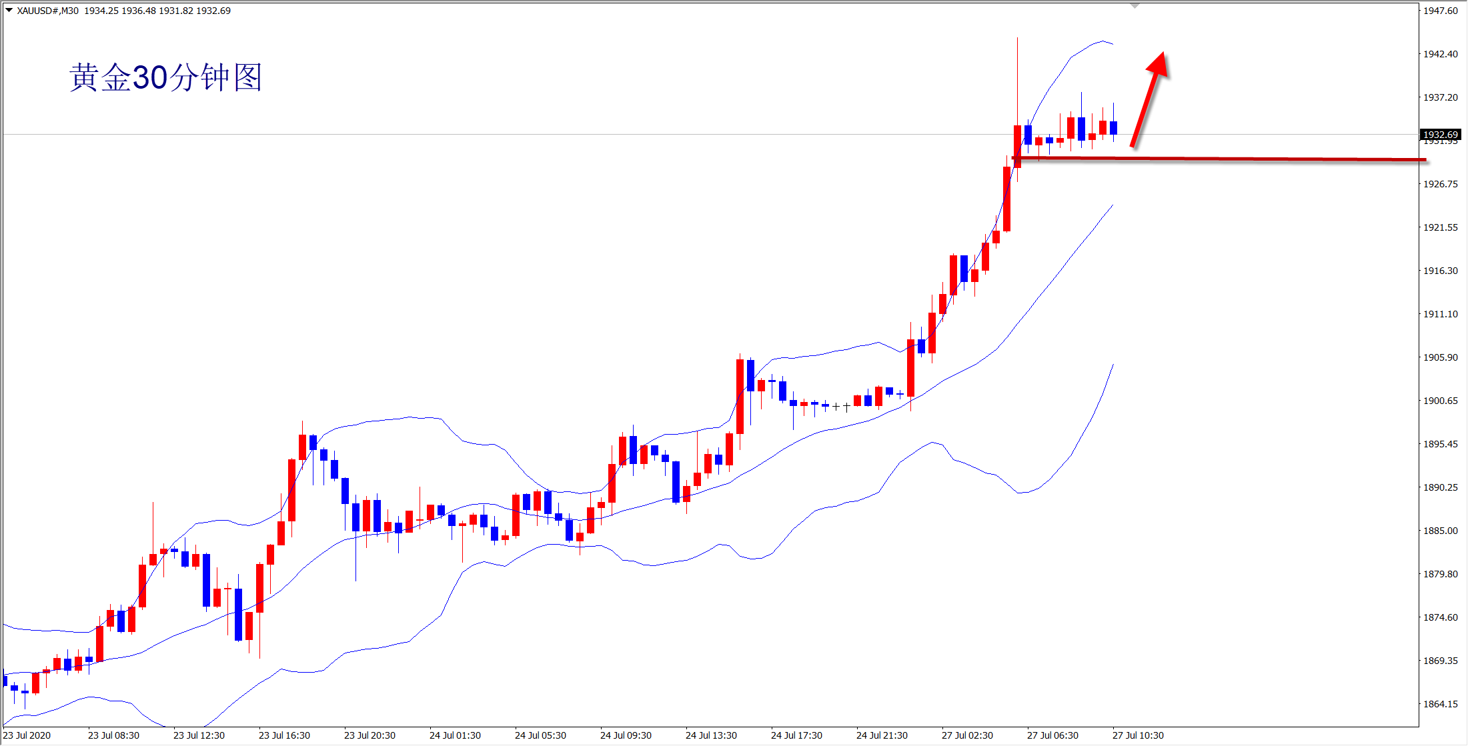Click the 27 Jul 06:30 time label
This screenshot has width=1468, height=746.
(x=1052, y=735)
